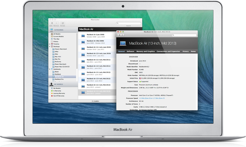The image size is (246, 147).
Task: Click the MacBook Air icon in detail header
Action: (123, 43)
